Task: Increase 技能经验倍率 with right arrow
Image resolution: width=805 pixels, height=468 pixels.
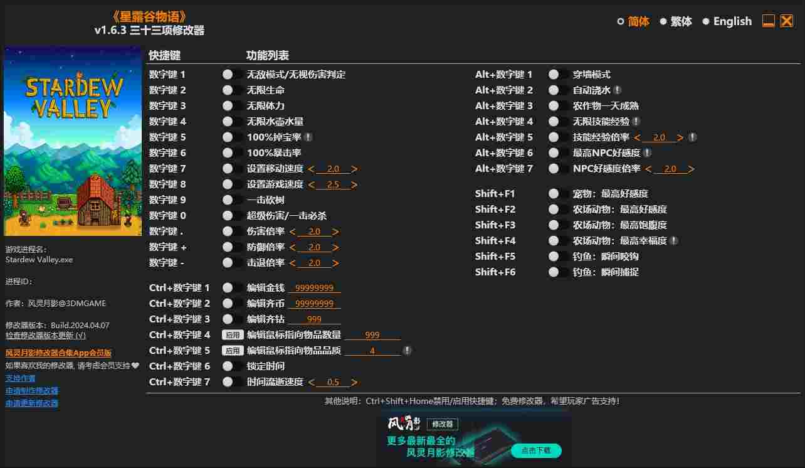Action: [x=680, y=137]
